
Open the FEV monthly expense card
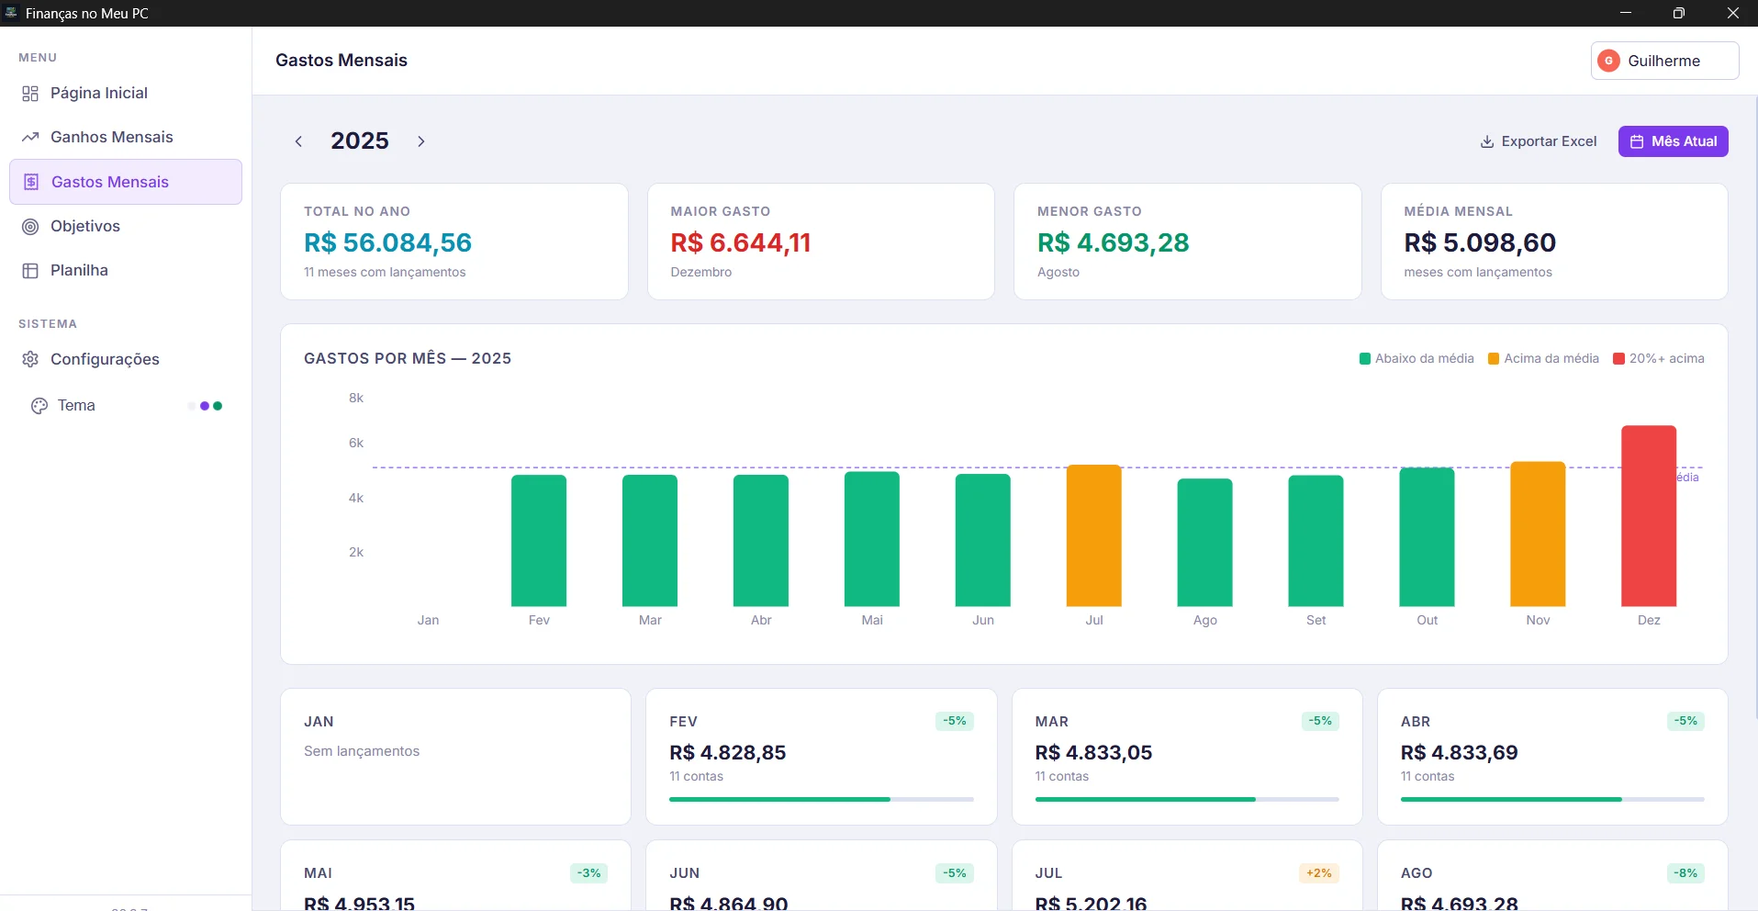821,757
